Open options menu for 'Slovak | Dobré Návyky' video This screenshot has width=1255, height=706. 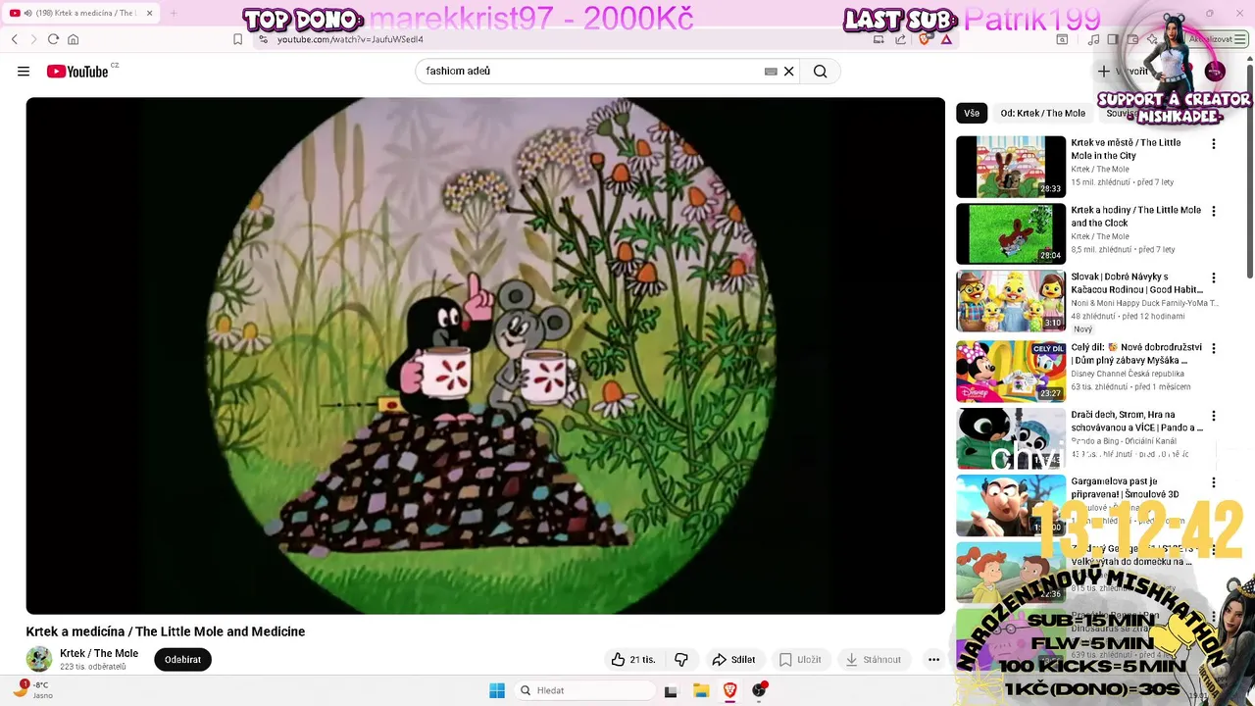1213,278
